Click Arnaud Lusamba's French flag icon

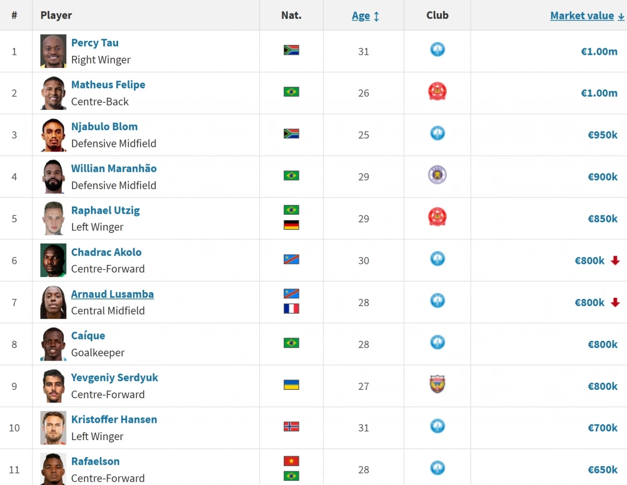(x=291, y=309)
